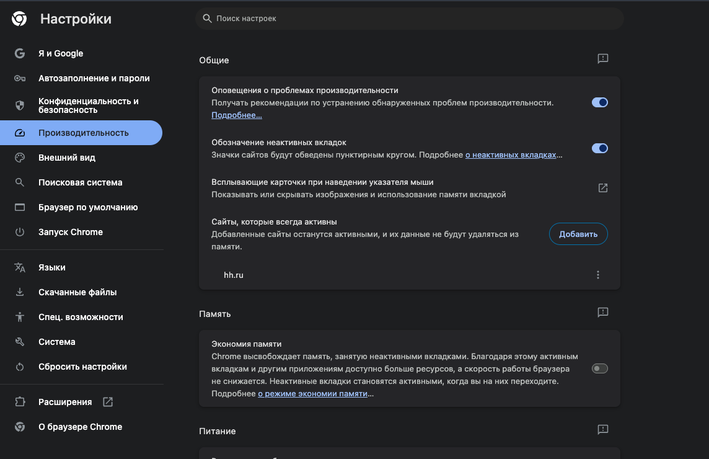Open 'Система' settings section

click(56, 341)
